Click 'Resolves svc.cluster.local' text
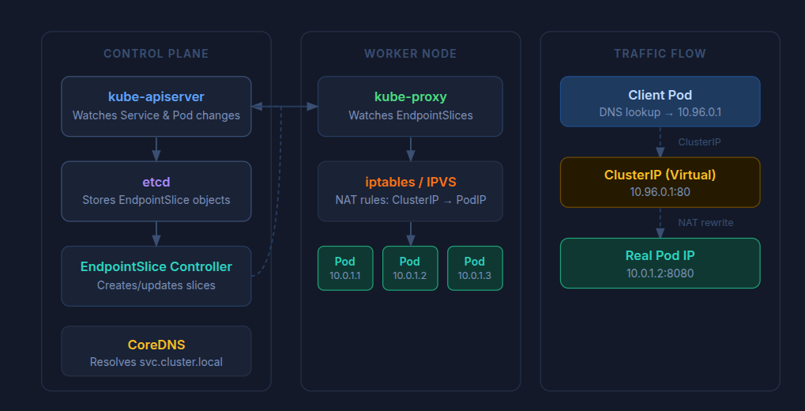Image resolution: width=805 pixels, height=411 pixels. click(156, 362)
